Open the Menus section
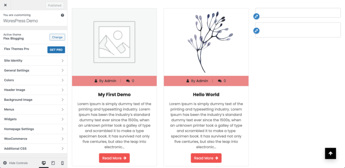345x168 pixels. pyautogui.click(x=34, y=110)
